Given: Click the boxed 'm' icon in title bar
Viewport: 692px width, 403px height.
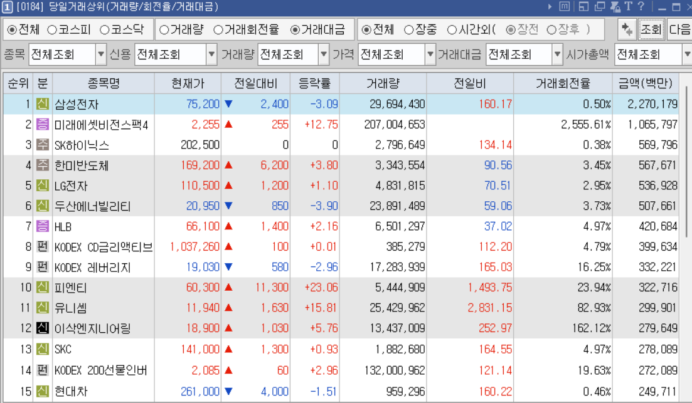Looking at the screenshot, I should point(564,6).
